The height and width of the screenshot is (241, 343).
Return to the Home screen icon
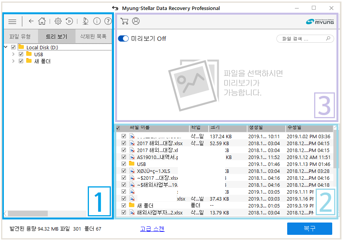[x=42, y=21]
